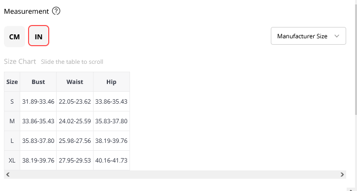Open the Manufacturer Size dropdown
This screenshot has width=357, height=191.
(x=308, y=36)
